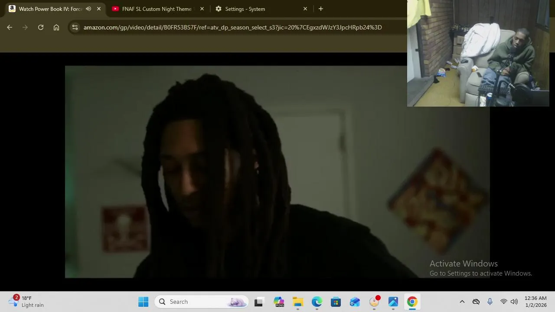This screenshot has height=312, width=555.
Task: Open Outlook from the taskbar
Action: click(x=355, y=302)
